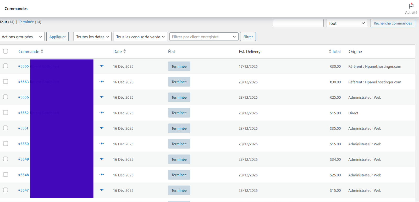Click the Recherche commandes button
The image size is (419, 202).
tap(393, 23)
